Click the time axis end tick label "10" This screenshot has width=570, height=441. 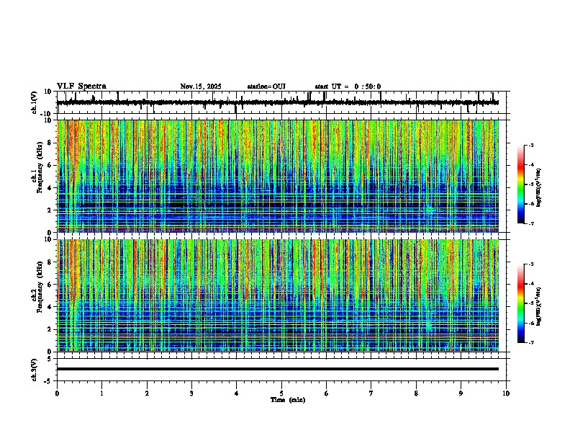click(506, 393)
